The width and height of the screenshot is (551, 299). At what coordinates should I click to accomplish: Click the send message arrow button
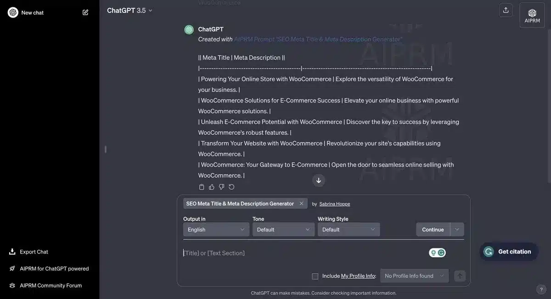(x=460, y=276)
